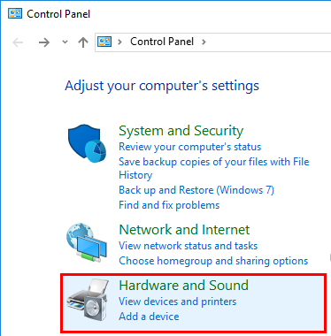
Task: Open System and Security category
Action: click(181, 131)
